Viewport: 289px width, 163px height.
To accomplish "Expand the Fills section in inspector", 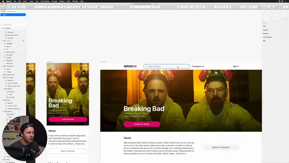I will (275, 26).
